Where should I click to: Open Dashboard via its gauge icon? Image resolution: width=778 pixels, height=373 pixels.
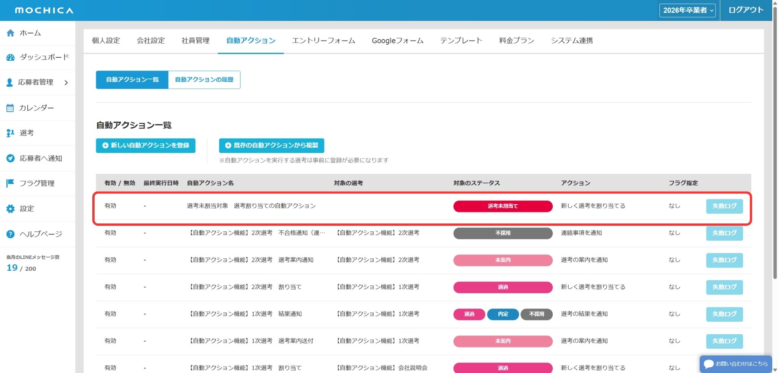click(x=10, y=57)
